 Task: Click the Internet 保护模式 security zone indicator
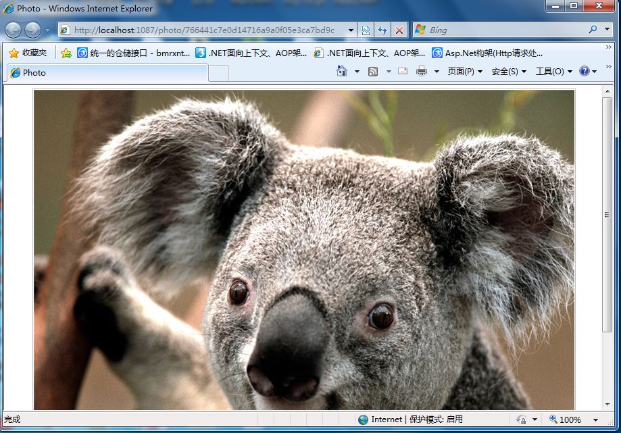point(410,419)
